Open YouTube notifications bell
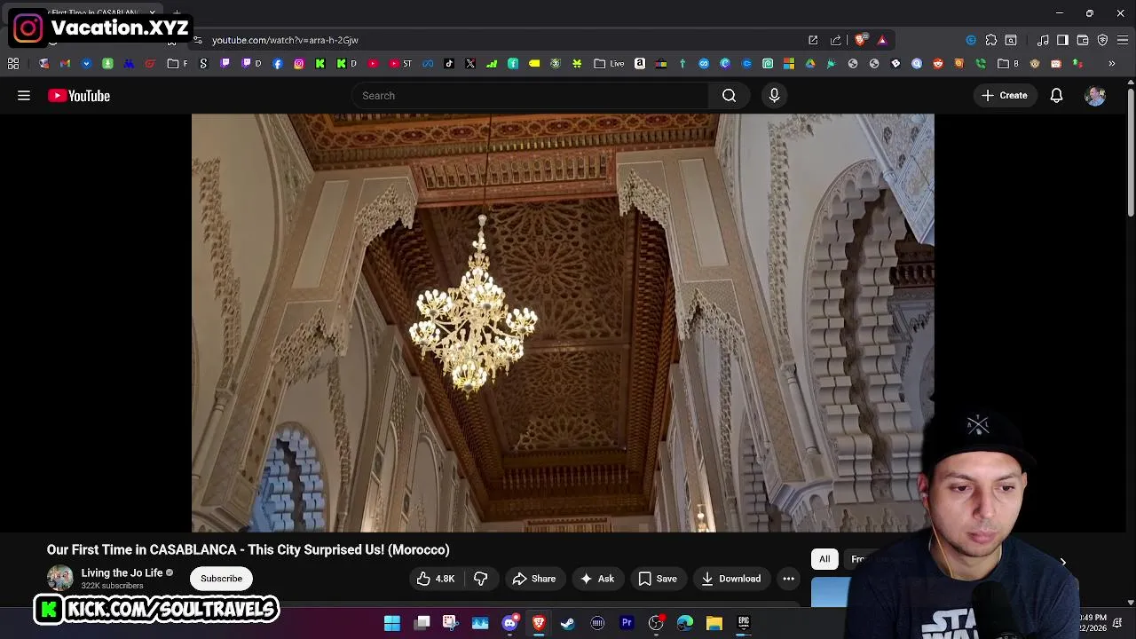Screen dimensions: 1136x639 coord(1056,96)
